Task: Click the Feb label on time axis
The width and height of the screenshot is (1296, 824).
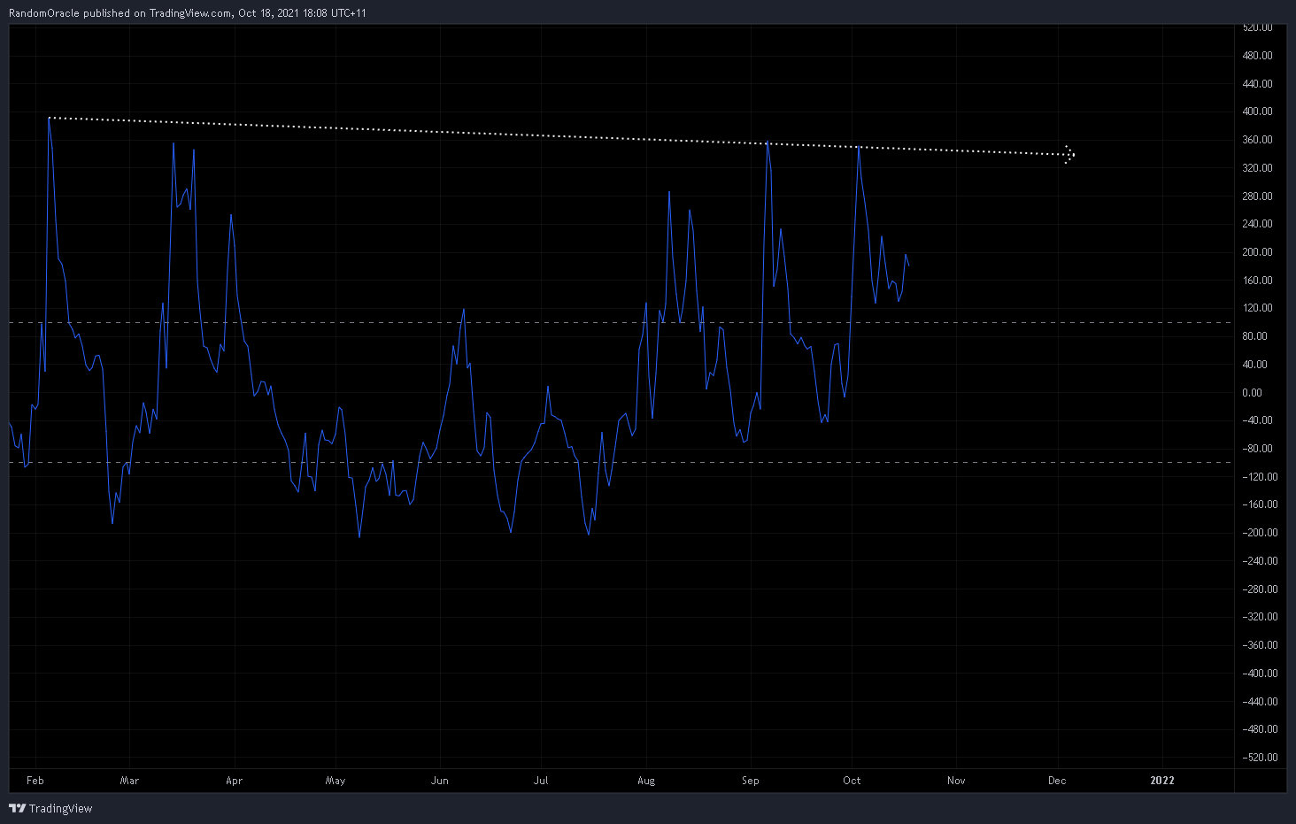Action: click(35, 781)
